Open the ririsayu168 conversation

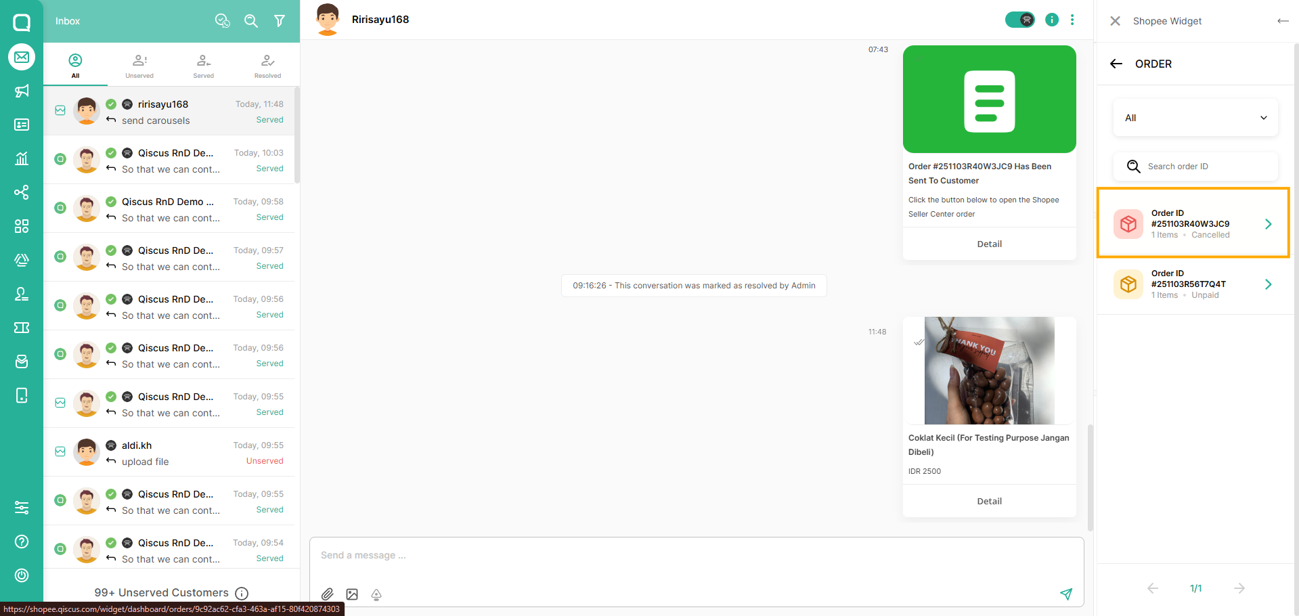coord(169,111)
